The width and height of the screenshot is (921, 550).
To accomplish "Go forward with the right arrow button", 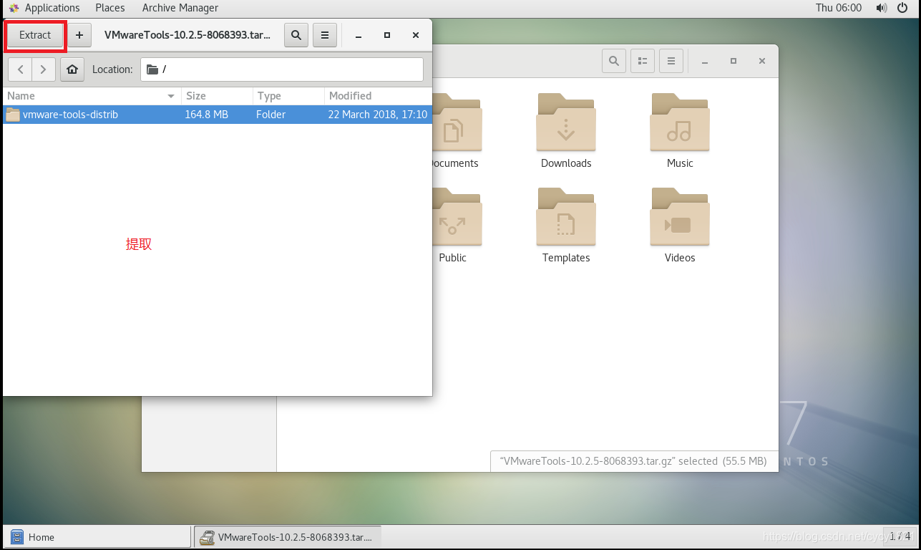I will (x=44, y=69).
